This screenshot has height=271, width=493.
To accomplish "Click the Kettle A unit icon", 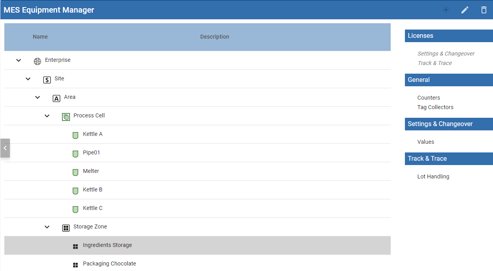I will pos(75,135).
